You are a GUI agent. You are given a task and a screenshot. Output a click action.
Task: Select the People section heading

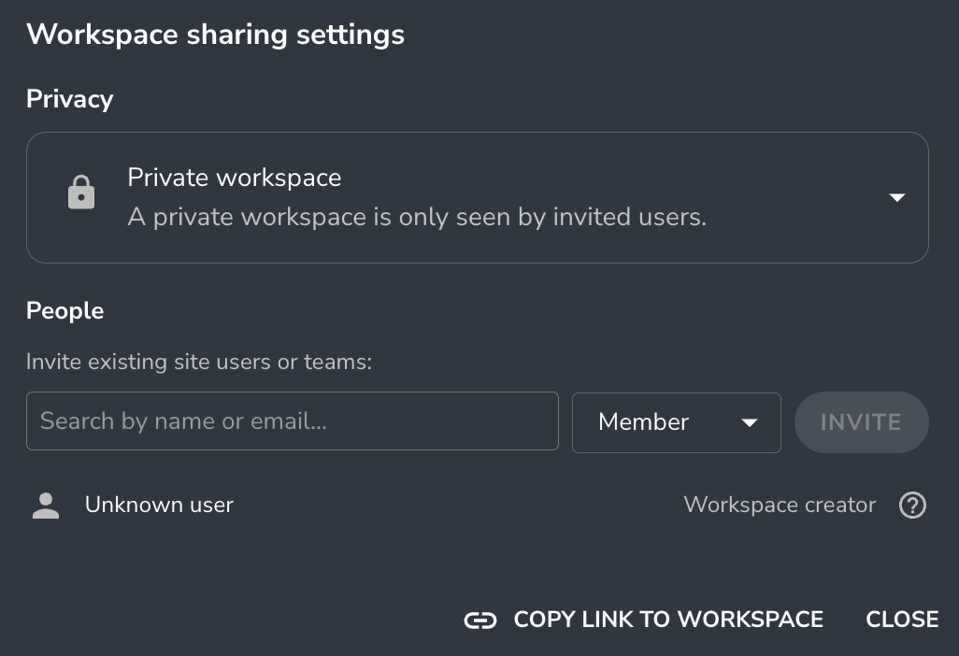click(x=64, y=310)
